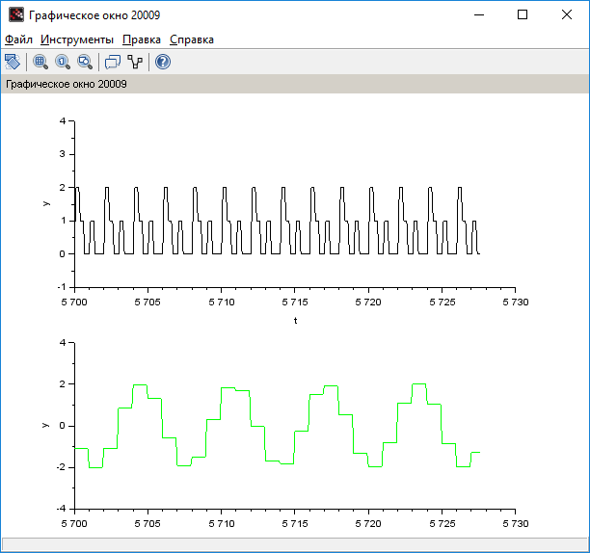Click the third magnifier zoom icon
590x553 pixels.
(85, 62)
